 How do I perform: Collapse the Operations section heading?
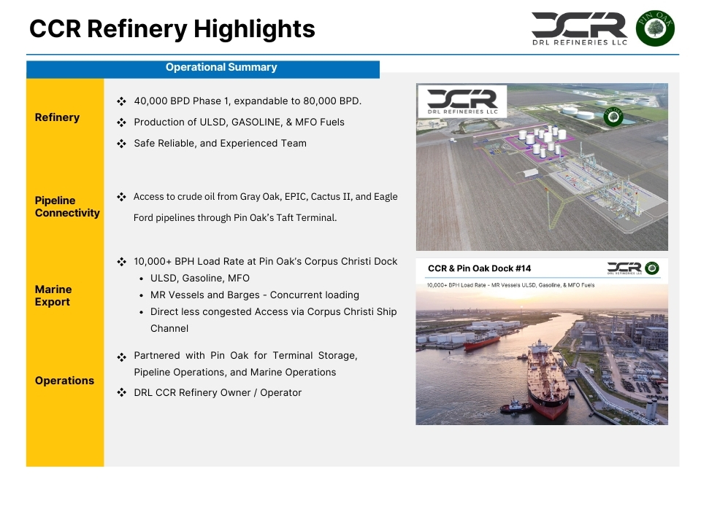[x=64, y=381]
